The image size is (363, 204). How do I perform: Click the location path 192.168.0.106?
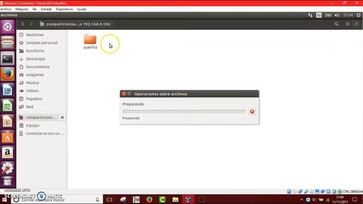[x=75, y=24]
